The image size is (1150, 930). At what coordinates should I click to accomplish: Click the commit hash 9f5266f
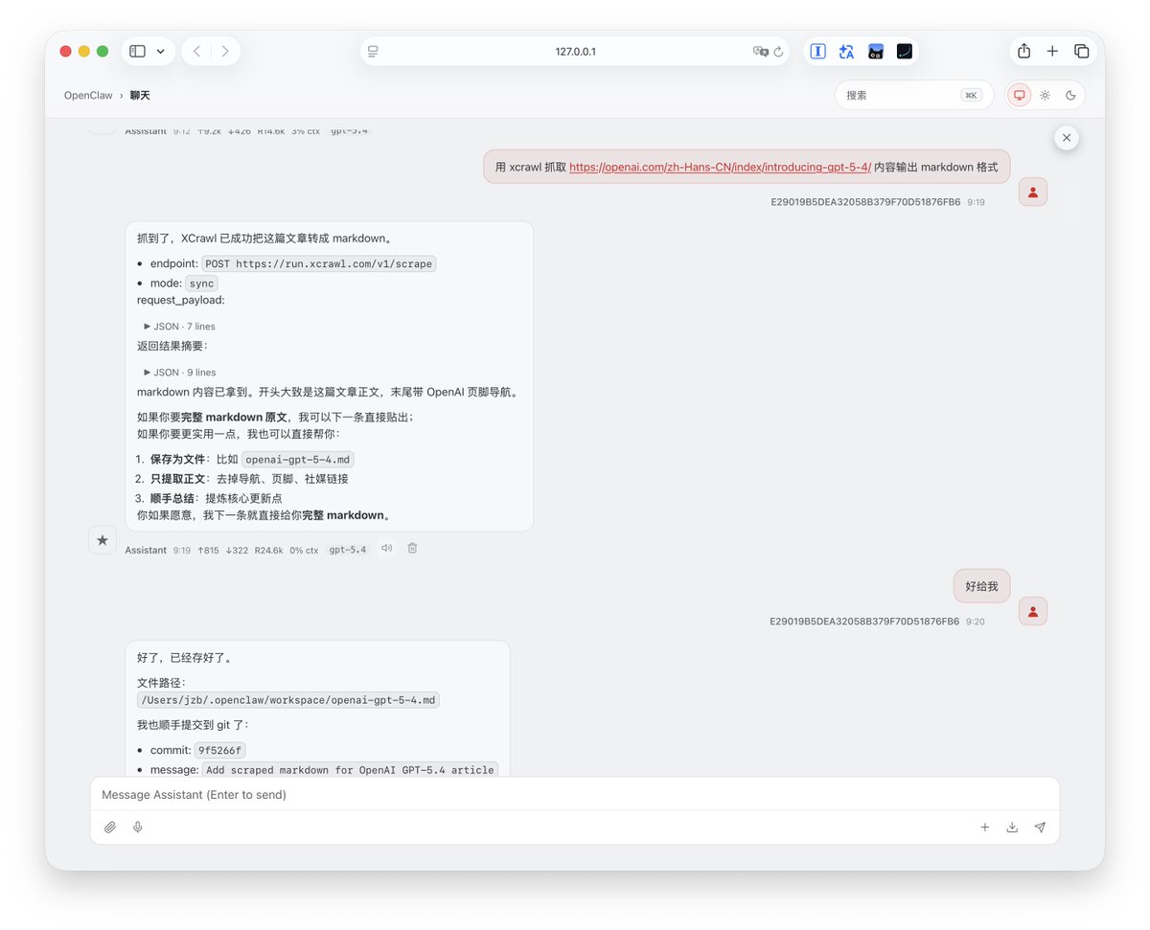click(219, 750)
